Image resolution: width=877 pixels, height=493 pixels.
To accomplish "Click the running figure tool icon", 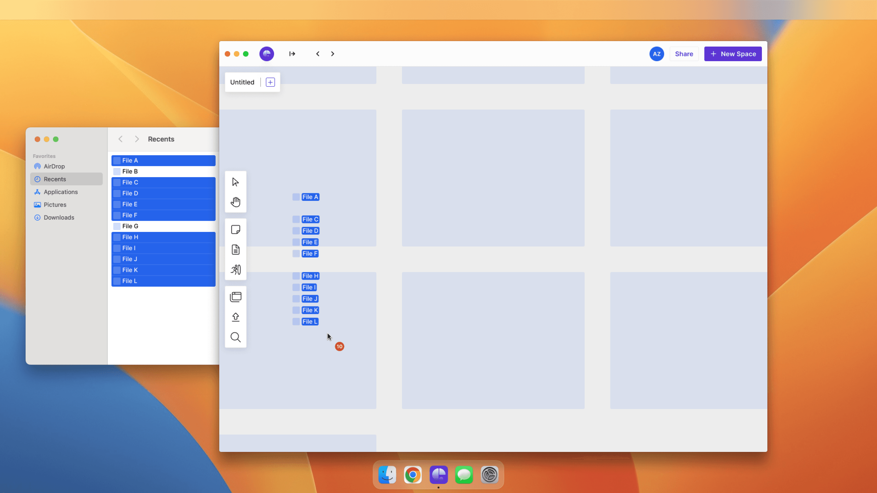I will 235,270.
